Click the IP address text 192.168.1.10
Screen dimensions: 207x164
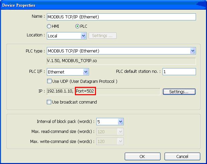coord(60,91)
